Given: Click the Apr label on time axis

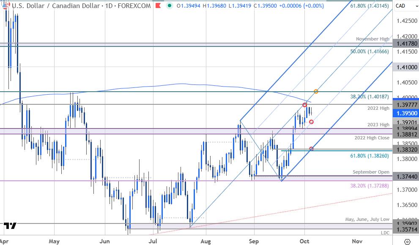Looking at the screenshot, I should click(4, 241).
